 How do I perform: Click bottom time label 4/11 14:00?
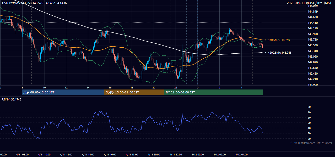[88, 154]
